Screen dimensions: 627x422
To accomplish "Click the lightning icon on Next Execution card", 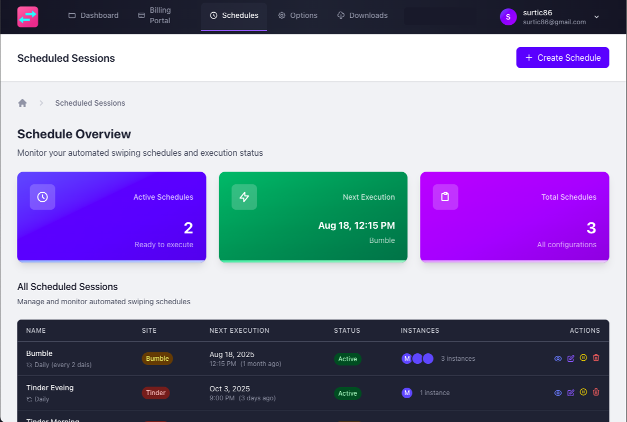I will 244,197.
